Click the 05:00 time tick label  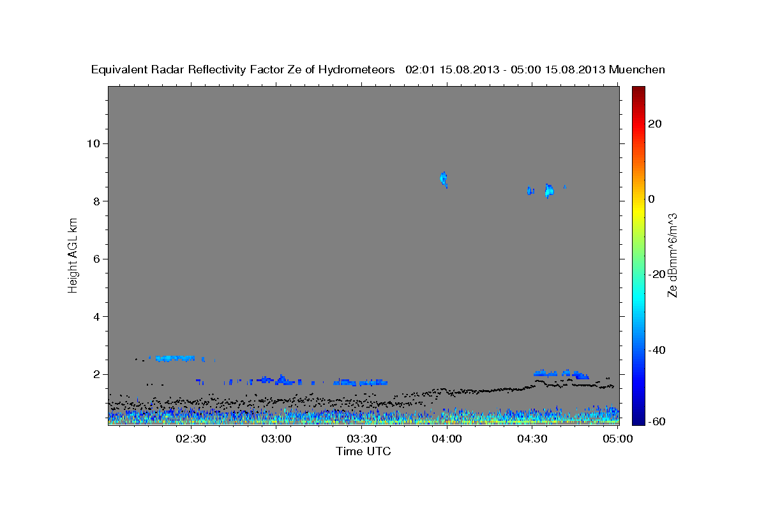pos(617,439)
